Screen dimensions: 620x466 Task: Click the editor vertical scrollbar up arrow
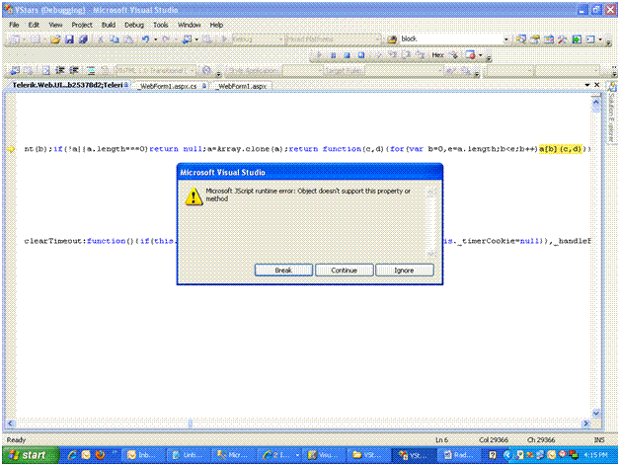coord(596,103)
